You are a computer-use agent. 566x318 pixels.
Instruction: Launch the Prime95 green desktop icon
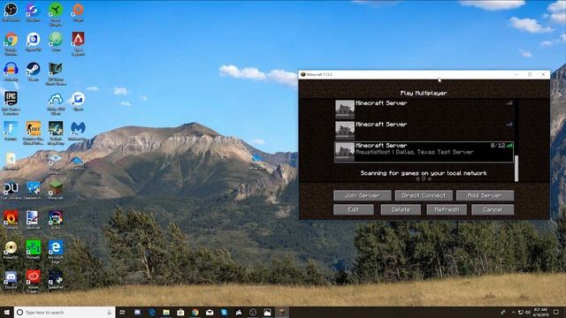[34, 250]
